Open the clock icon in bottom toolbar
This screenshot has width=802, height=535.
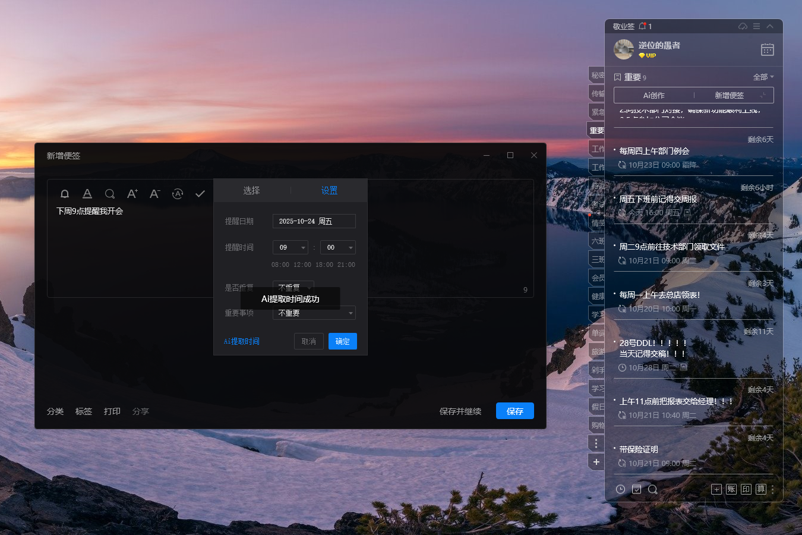pos(620,489)
